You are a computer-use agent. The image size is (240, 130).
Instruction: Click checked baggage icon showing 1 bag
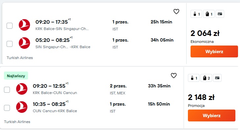(x=209, y=14)
